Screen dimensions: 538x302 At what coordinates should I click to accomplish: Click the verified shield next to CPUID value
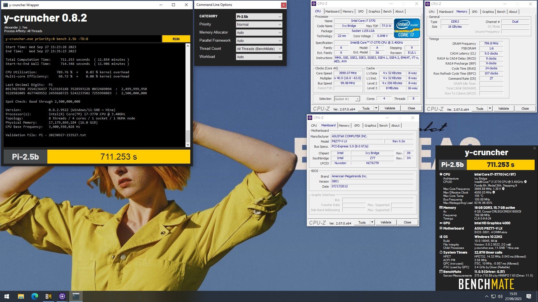coord(525,182)
